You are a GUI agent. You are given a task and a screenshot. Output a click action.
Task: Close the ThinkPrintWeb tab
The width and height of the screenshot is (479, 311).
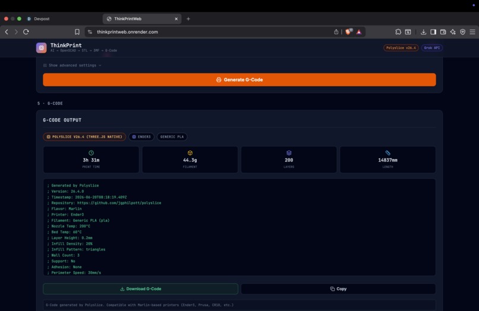tap(177, 18)
